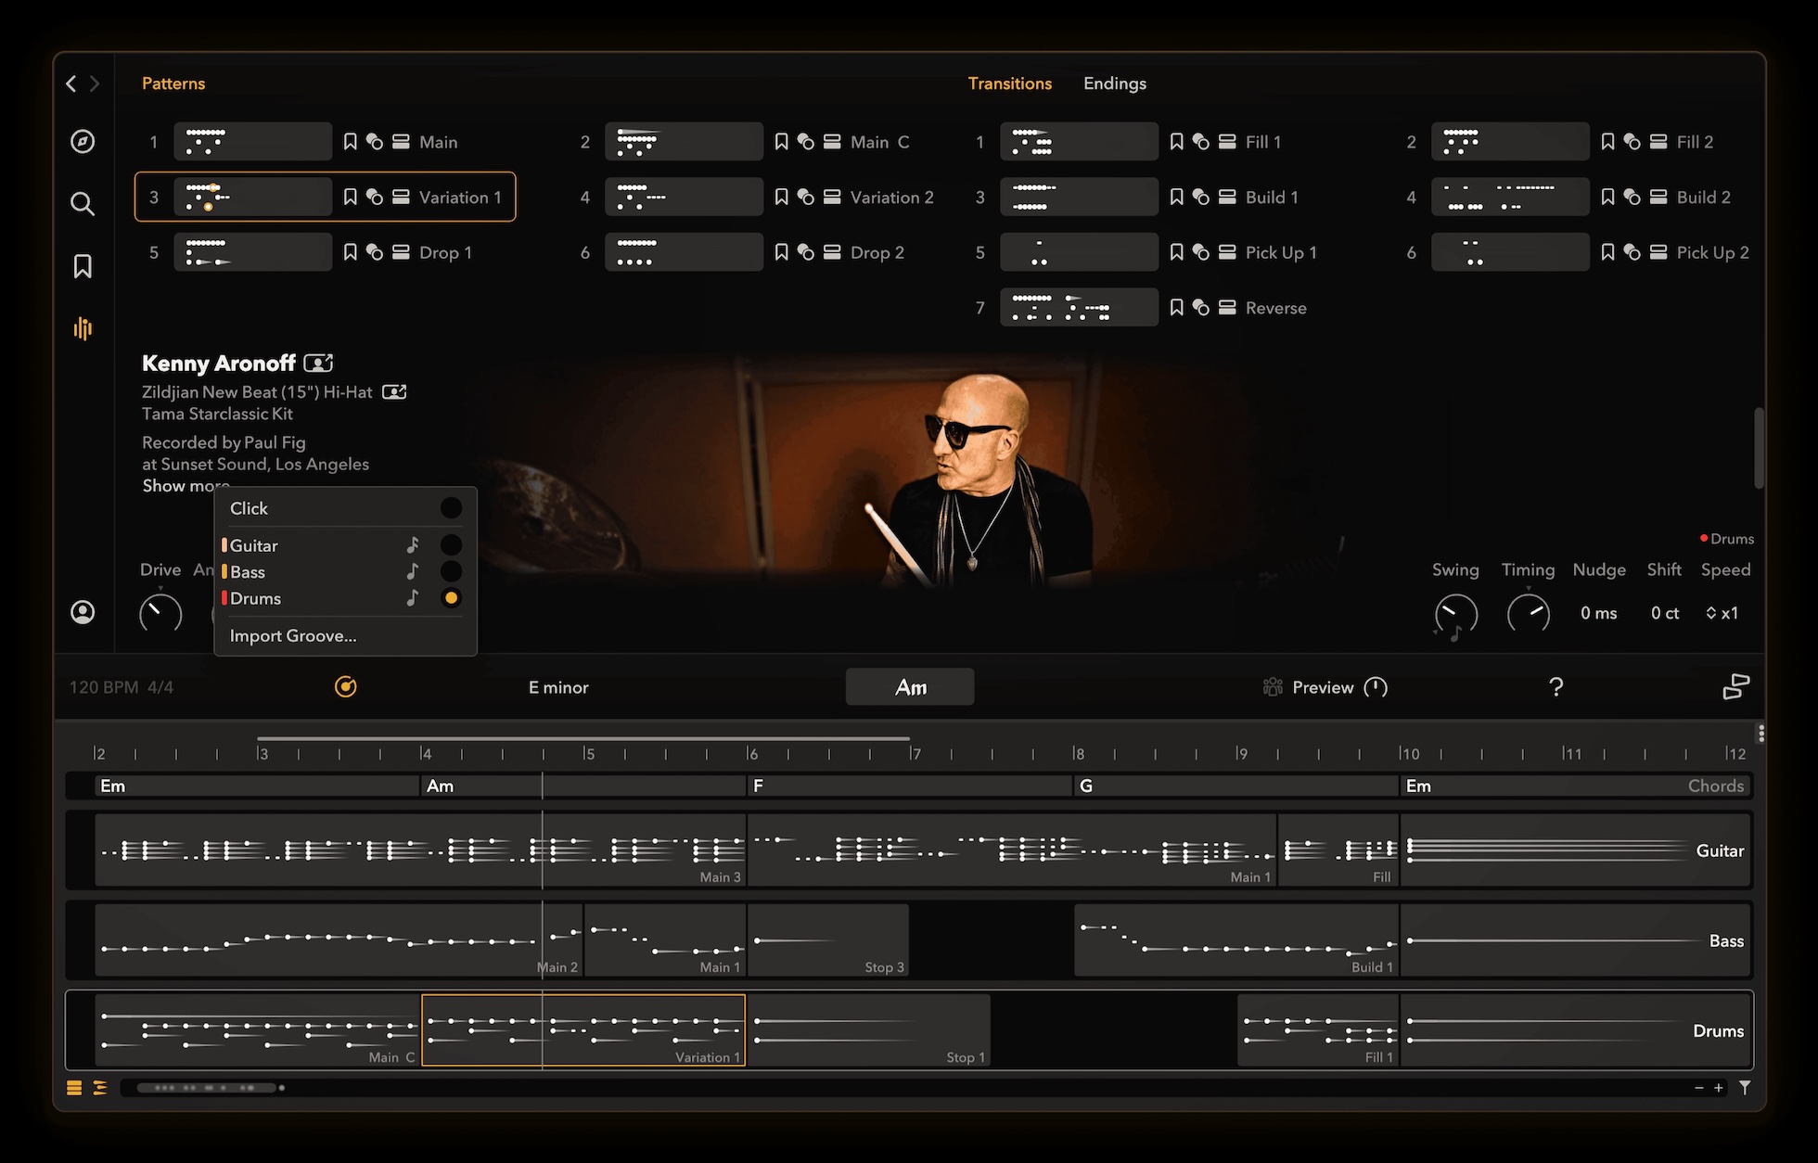Toggle the note icon on Bass row
The width and height of the screenshot is (1818, 1163).
pos(413,571)
